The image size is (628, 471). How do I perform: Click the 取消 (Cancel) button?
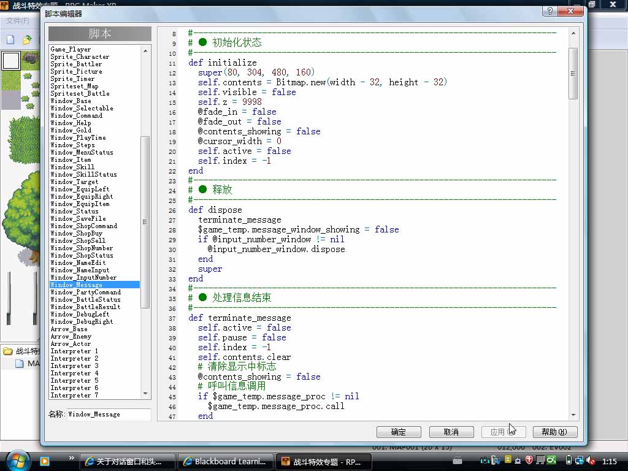pos(451,432)
